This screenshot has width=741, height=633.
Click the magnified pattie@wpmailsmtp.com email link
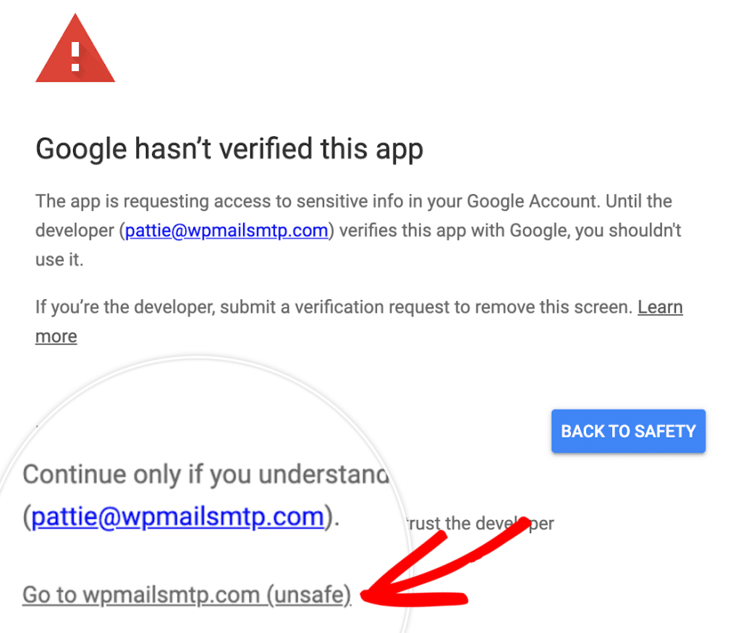[x=178, y=516]
